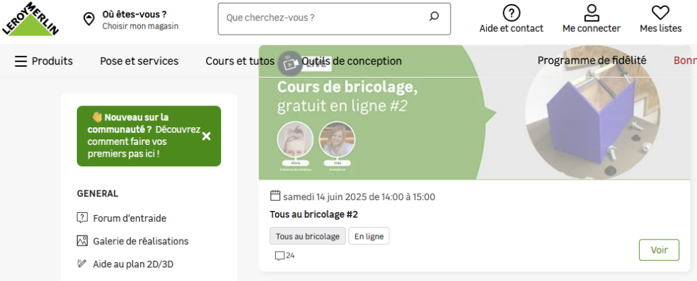The height and width of the screenshot is (281, 697).
Task: Click the search magnifying glass icon
Action: point(434,17)
